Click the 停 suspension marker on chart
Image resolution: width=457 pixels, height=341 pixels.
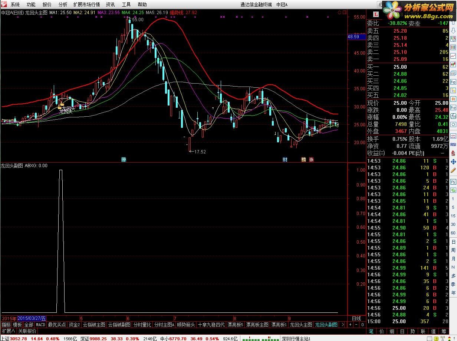point(124,160)
